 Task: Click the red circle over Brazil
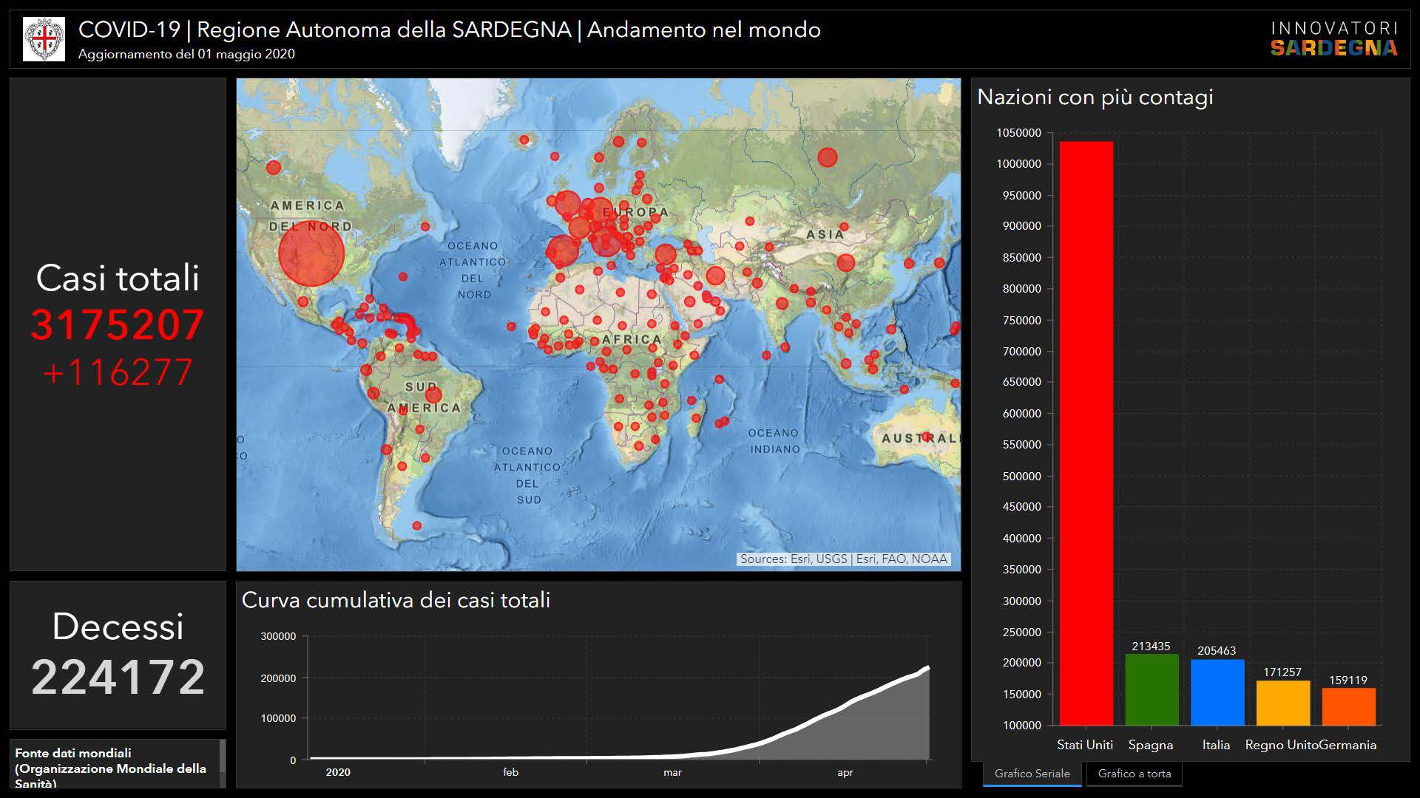pos(433,395)
